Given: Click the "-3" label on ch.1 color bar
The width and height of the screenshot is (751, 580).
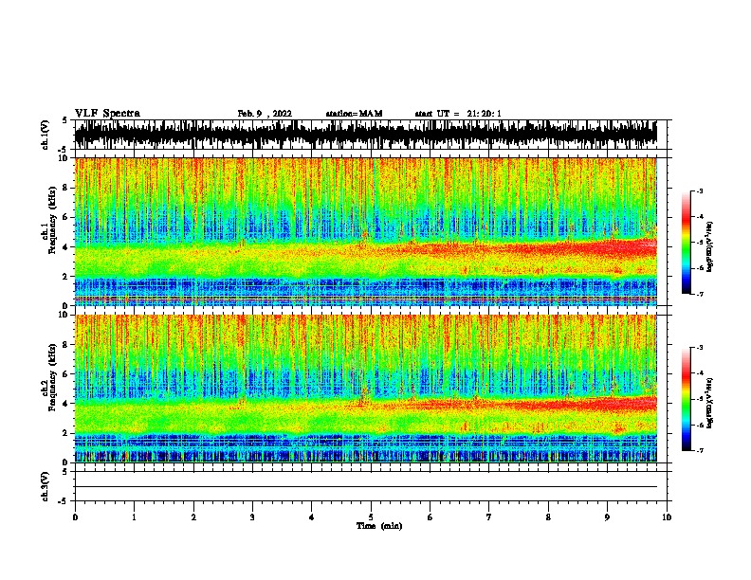Looking at the screenshot, I should click(699, 190).
